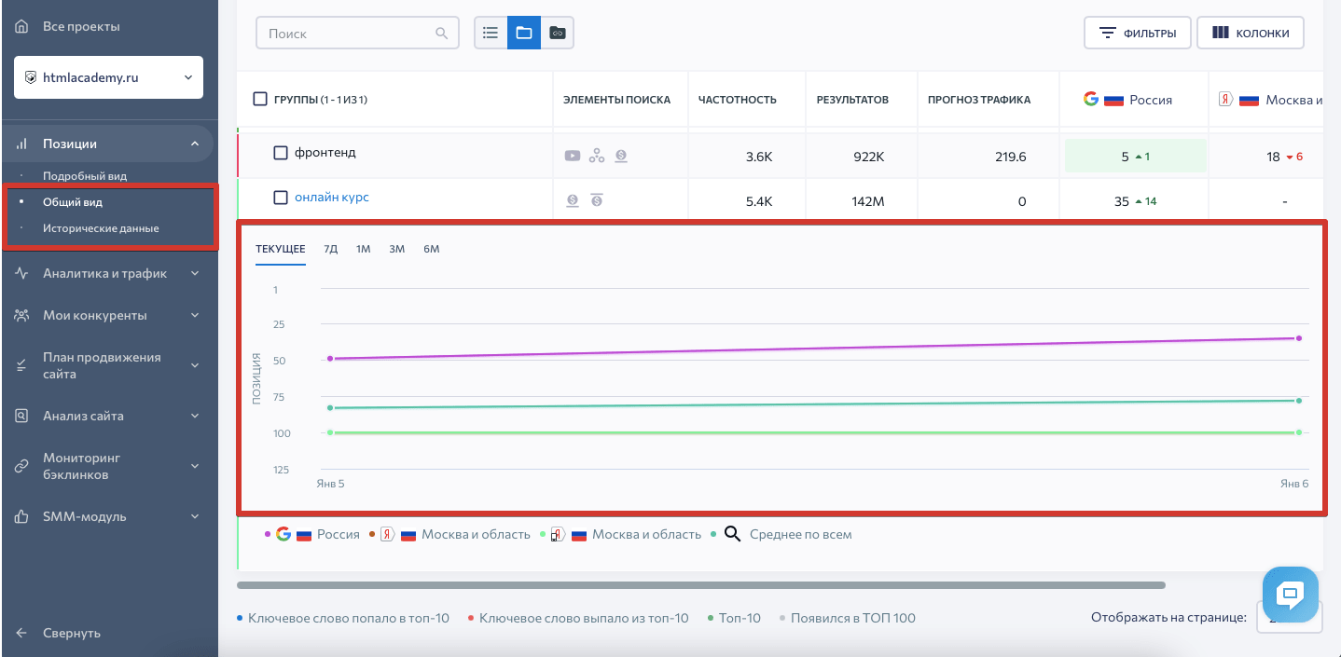Sort by the ПРОГНОЗ ТРАФИКА column header
Image resolution: width=1341 pixels, height=657 pixels.
(979, 100)
